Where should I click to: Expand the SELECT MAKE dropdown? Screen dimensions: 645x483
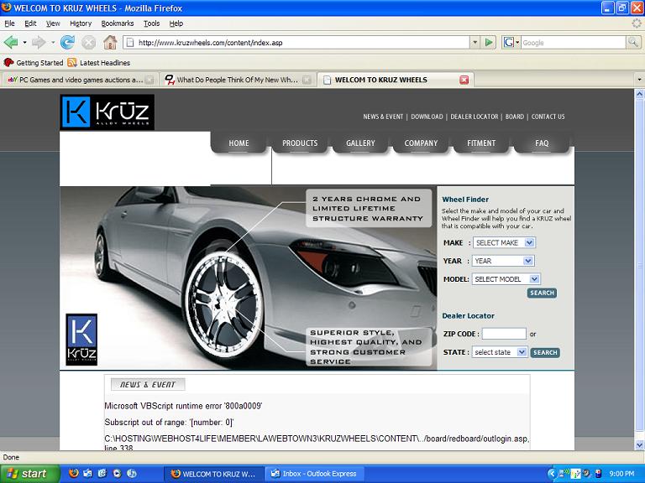click(503, 242)
